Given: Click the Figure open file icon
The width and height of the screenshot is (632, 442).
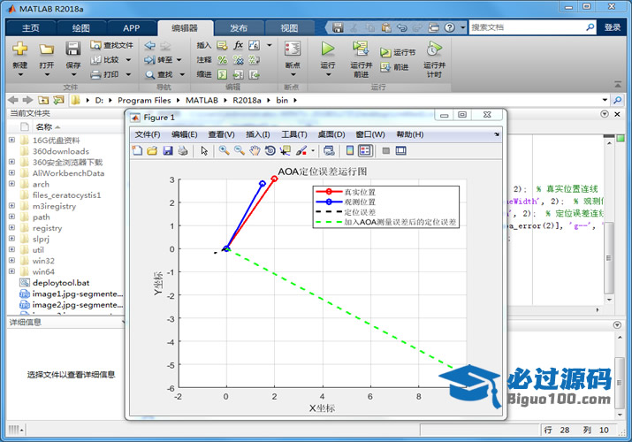Looking at the screenshot, I should [x=152, y=150].
